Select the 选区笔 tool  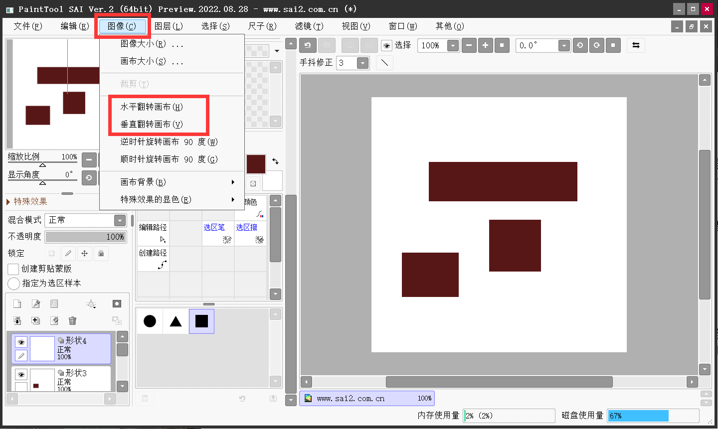coord(218,233)
